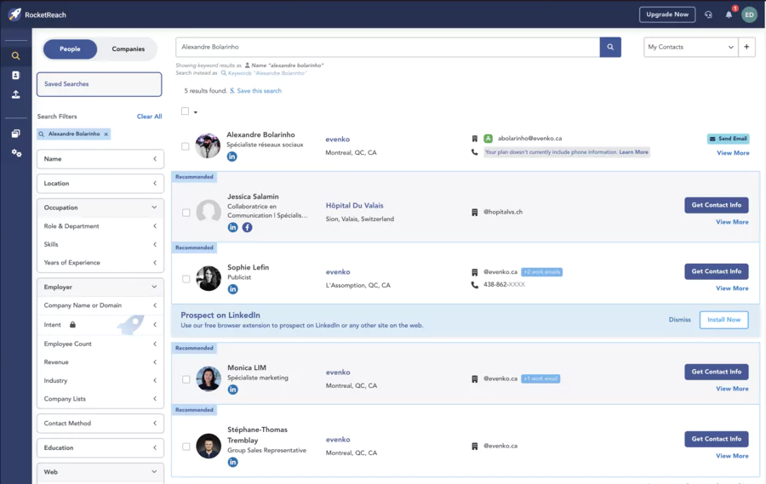The image size is (766, 484).
Task: Click the RocketReach rocket logo
Action: [14, 14]
